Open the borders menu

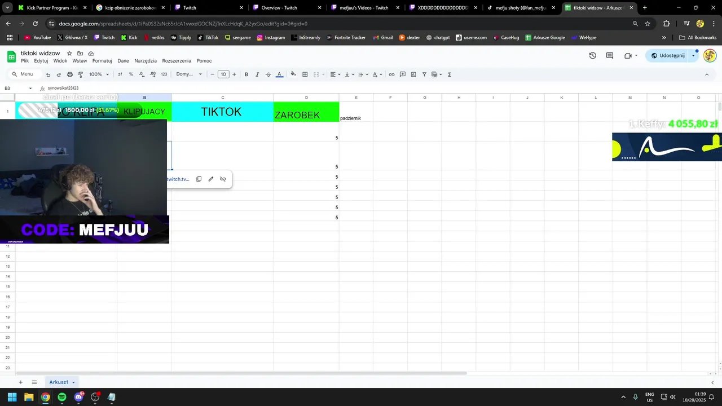305,74
